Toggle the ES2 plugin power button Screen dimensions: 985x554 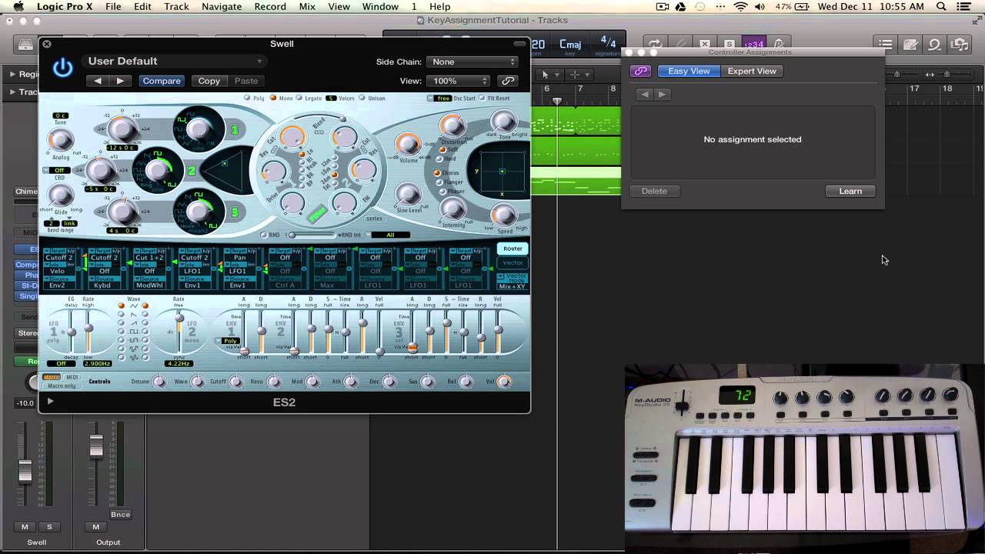(62, 68)
